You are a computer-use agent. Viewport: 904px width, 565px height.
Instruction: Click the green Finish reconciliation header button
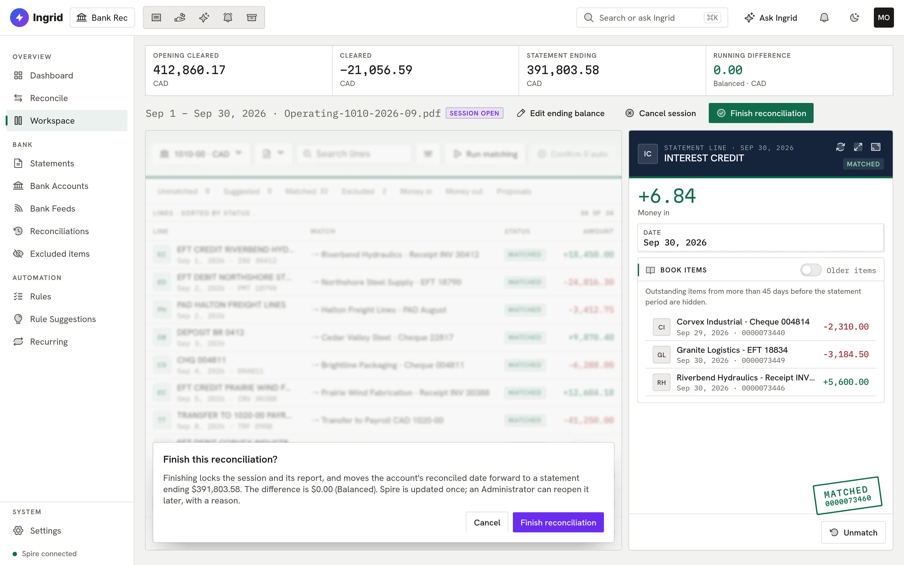pyautogui.click(x=761, y=113)
